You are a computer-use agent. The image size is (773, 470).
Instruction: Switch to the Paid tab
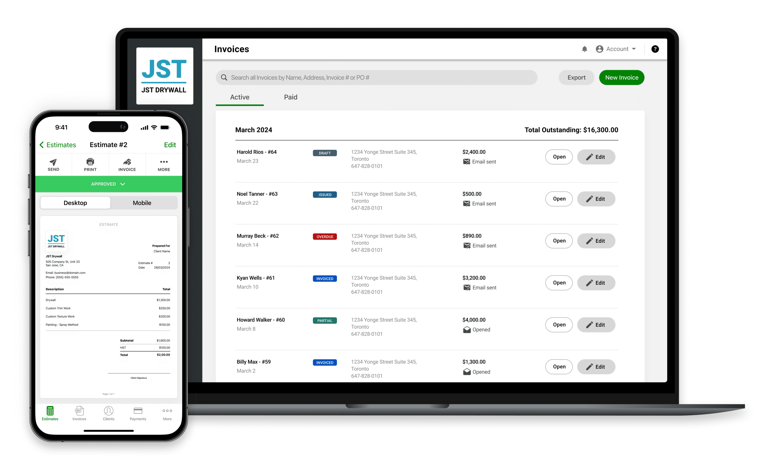click(x=290, y=97)
